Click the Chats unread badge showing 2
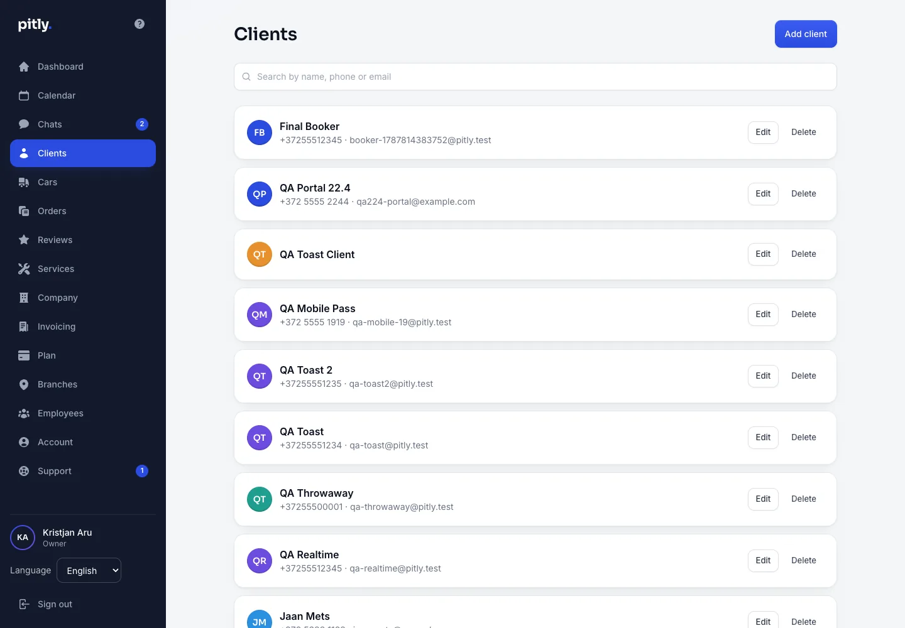 (x=142, y=124)
